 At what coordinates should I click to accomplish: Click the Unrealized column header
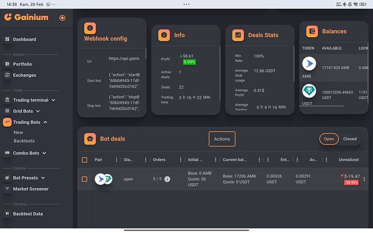pyautogui.click(x=349, y=159)
